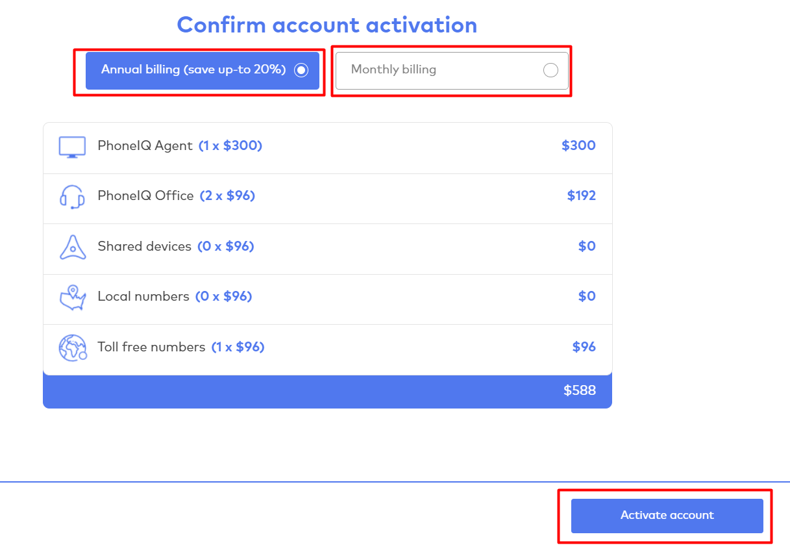Choose Annual billing (save up-to 20%) option
790x554 pixels.
click(x=193, y=70)
